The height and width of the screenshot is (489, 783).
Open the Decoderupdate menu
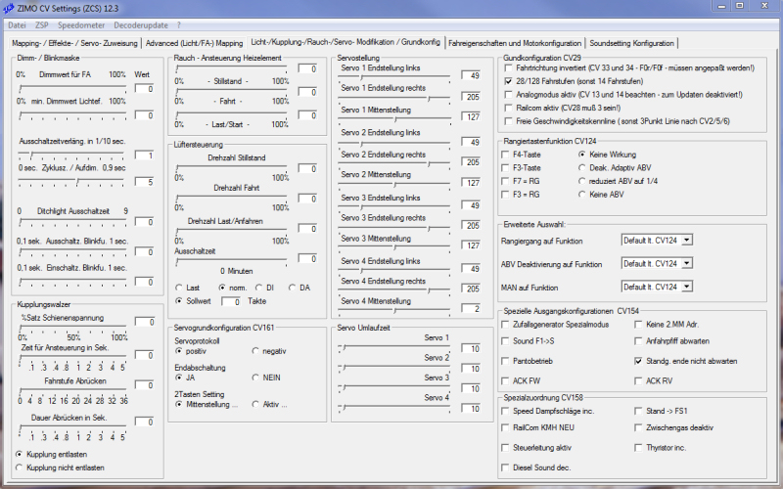tap(141, 25)
